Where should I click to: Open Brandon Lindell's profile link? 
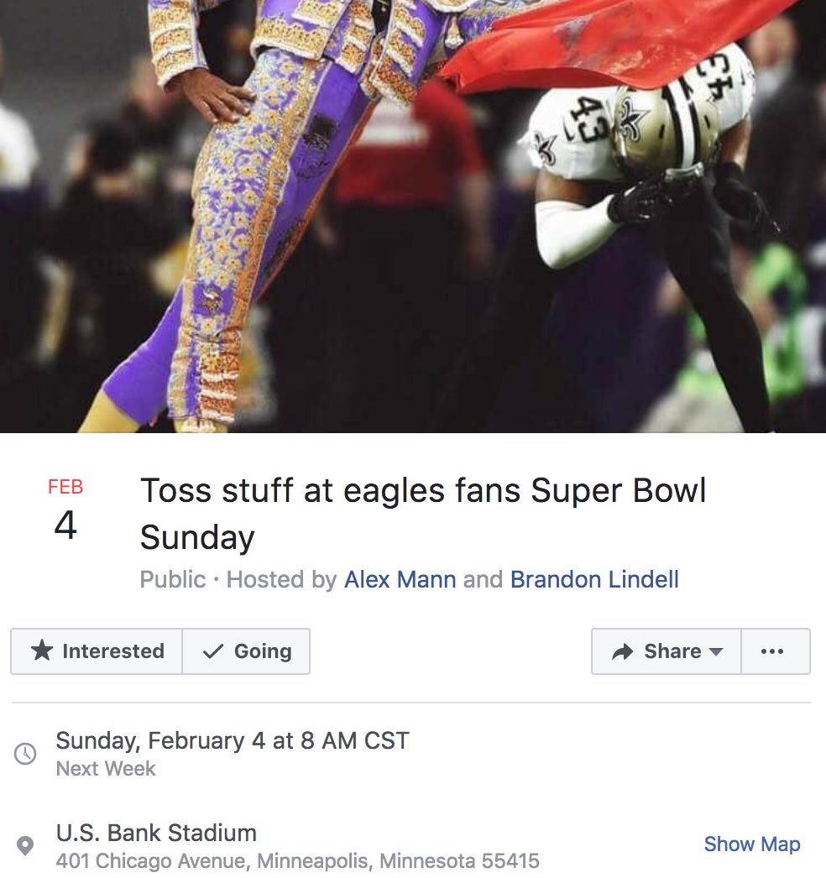pyautogui.click(x=594, y=579)
